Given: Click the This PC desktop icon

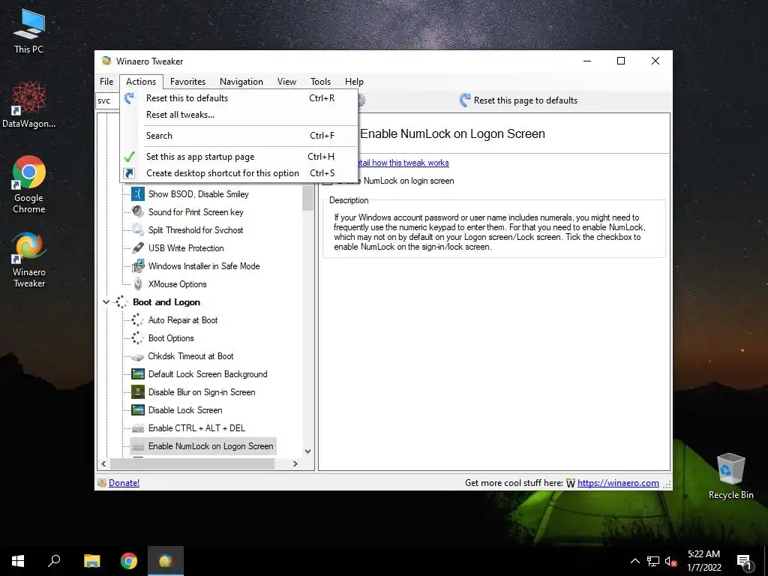Looking at the screenshot, I should tap(29, 23).
